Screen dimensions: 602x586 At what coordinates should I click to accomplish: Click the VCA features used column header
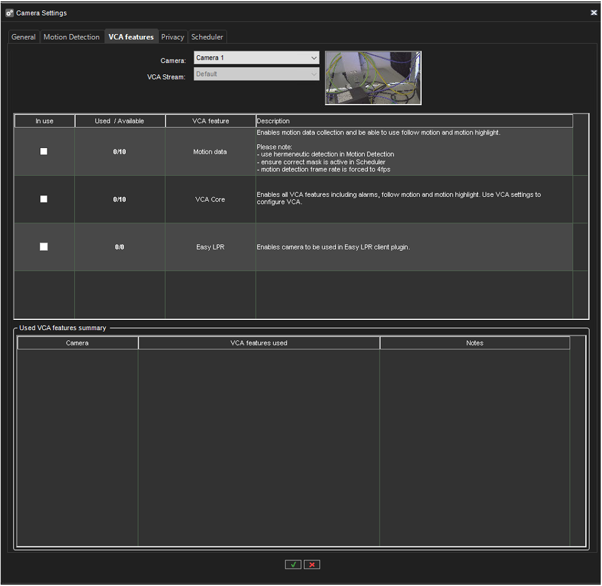pyautogui.click(x=259, y=343)
